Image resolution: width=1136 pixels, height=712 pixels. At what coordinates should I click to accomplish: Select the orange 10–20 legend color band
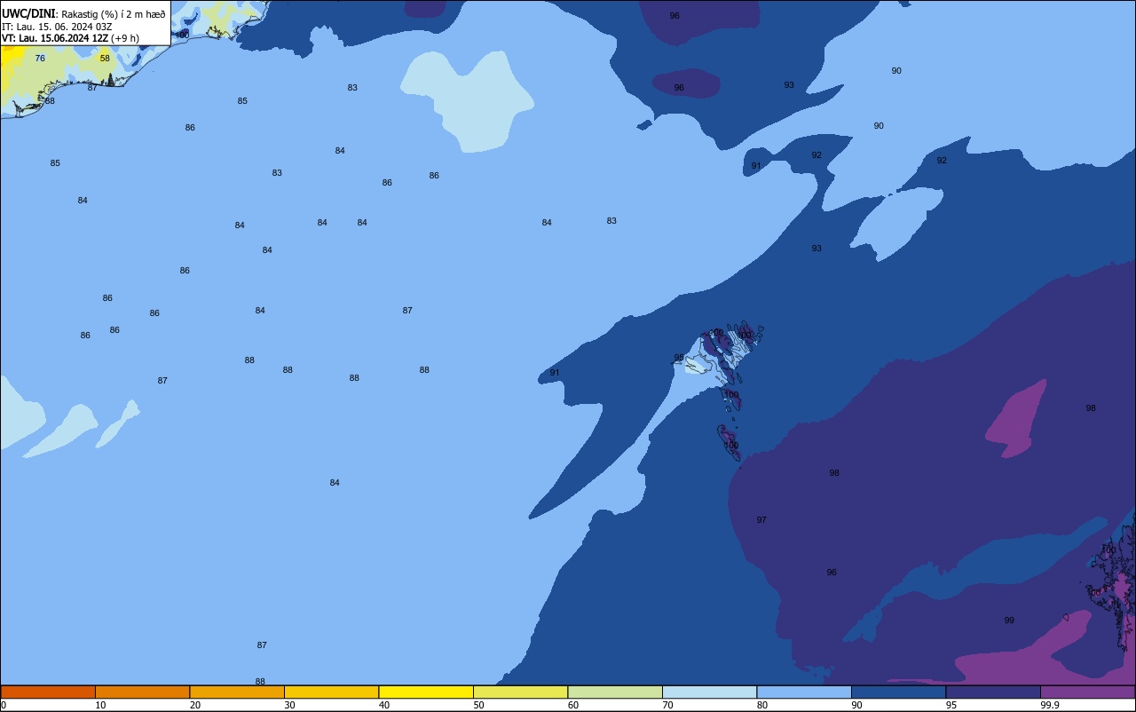click(142, 692)
